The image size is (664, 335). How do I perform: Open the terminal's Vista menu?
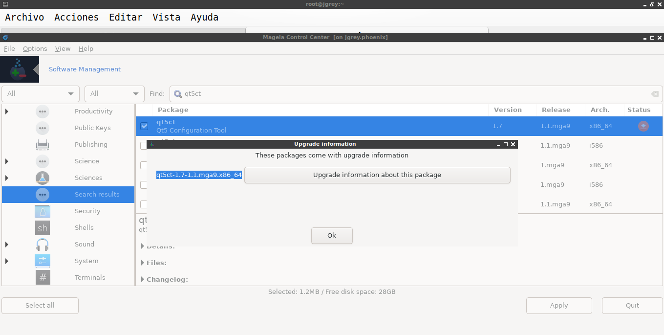(x=167, y=18)
